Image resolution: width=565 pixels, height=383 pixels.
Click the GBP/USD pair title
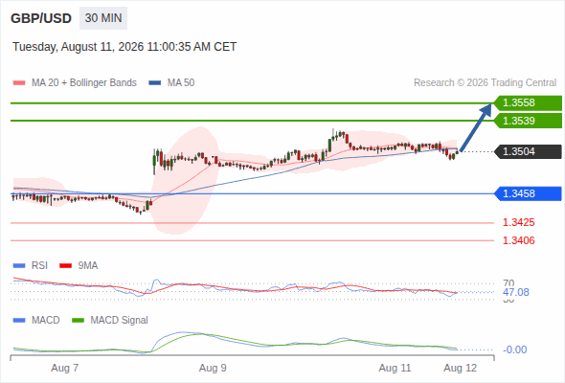[x=41, y=18]
